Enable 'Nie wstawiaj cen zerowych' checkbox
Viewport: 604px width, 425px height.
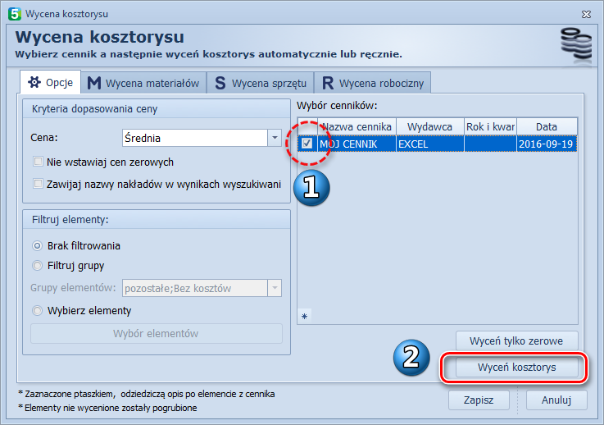click(38, 162)
